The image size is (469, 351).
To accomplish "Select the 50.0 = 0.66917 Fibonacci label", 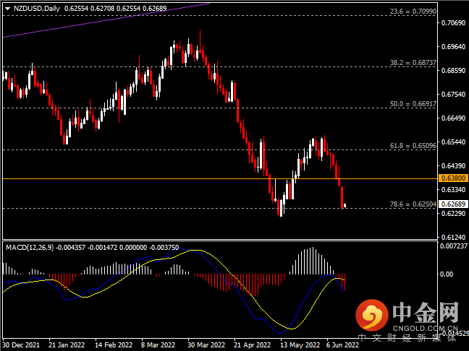I will click(413, 104).
